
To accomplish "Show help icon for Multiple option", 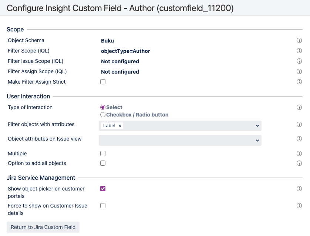I will (x=299, y=154).
